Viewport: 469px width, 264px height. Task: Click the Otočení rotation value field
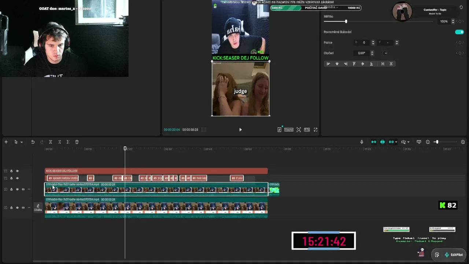[x=362, y=53]
